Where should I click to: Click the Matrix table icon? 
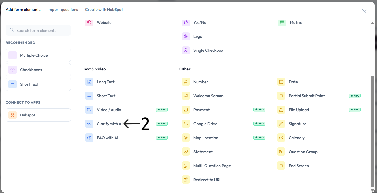point(282,23)
